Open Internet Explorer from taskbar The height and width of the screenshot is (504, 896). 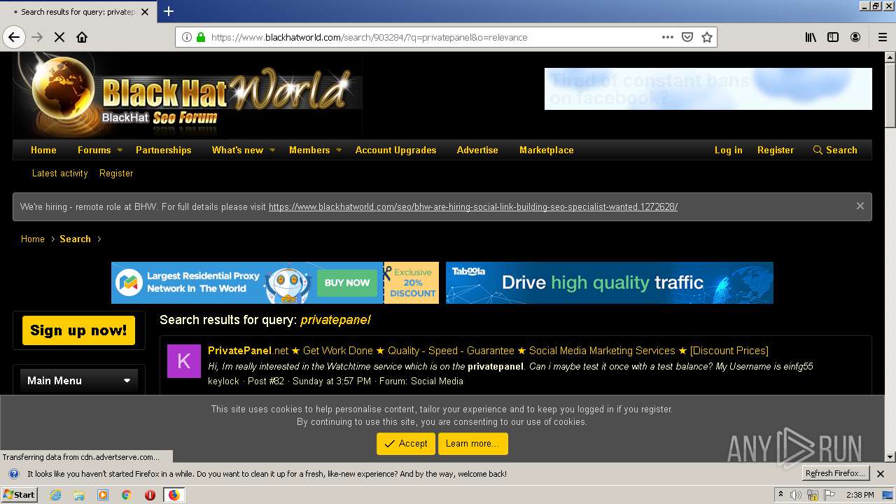(55, 495)
